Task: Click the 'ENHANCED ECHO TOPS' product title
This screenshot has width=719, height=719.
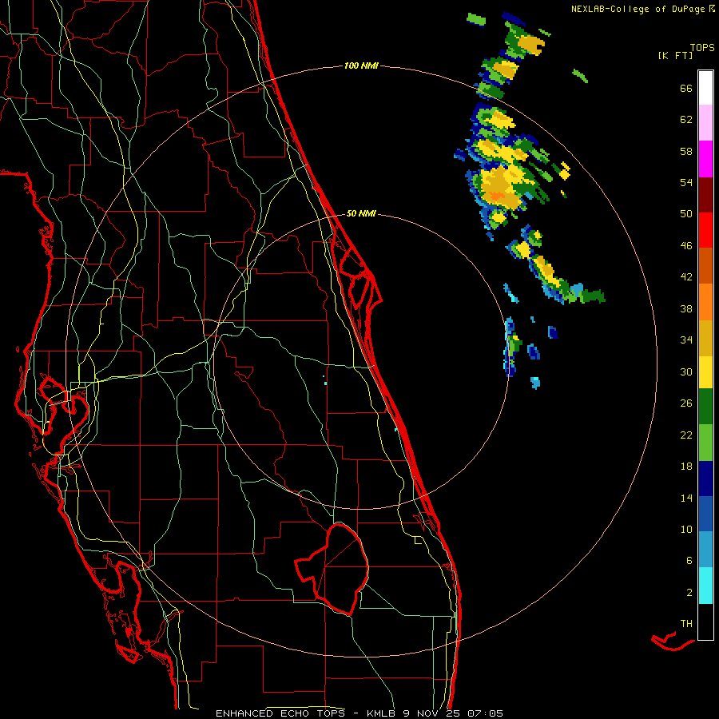Action: tap(280, 713)
